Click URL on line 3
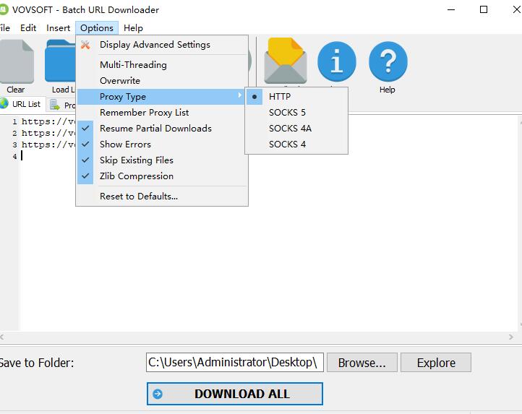This screenshot has height=414, width=522. 48,145
